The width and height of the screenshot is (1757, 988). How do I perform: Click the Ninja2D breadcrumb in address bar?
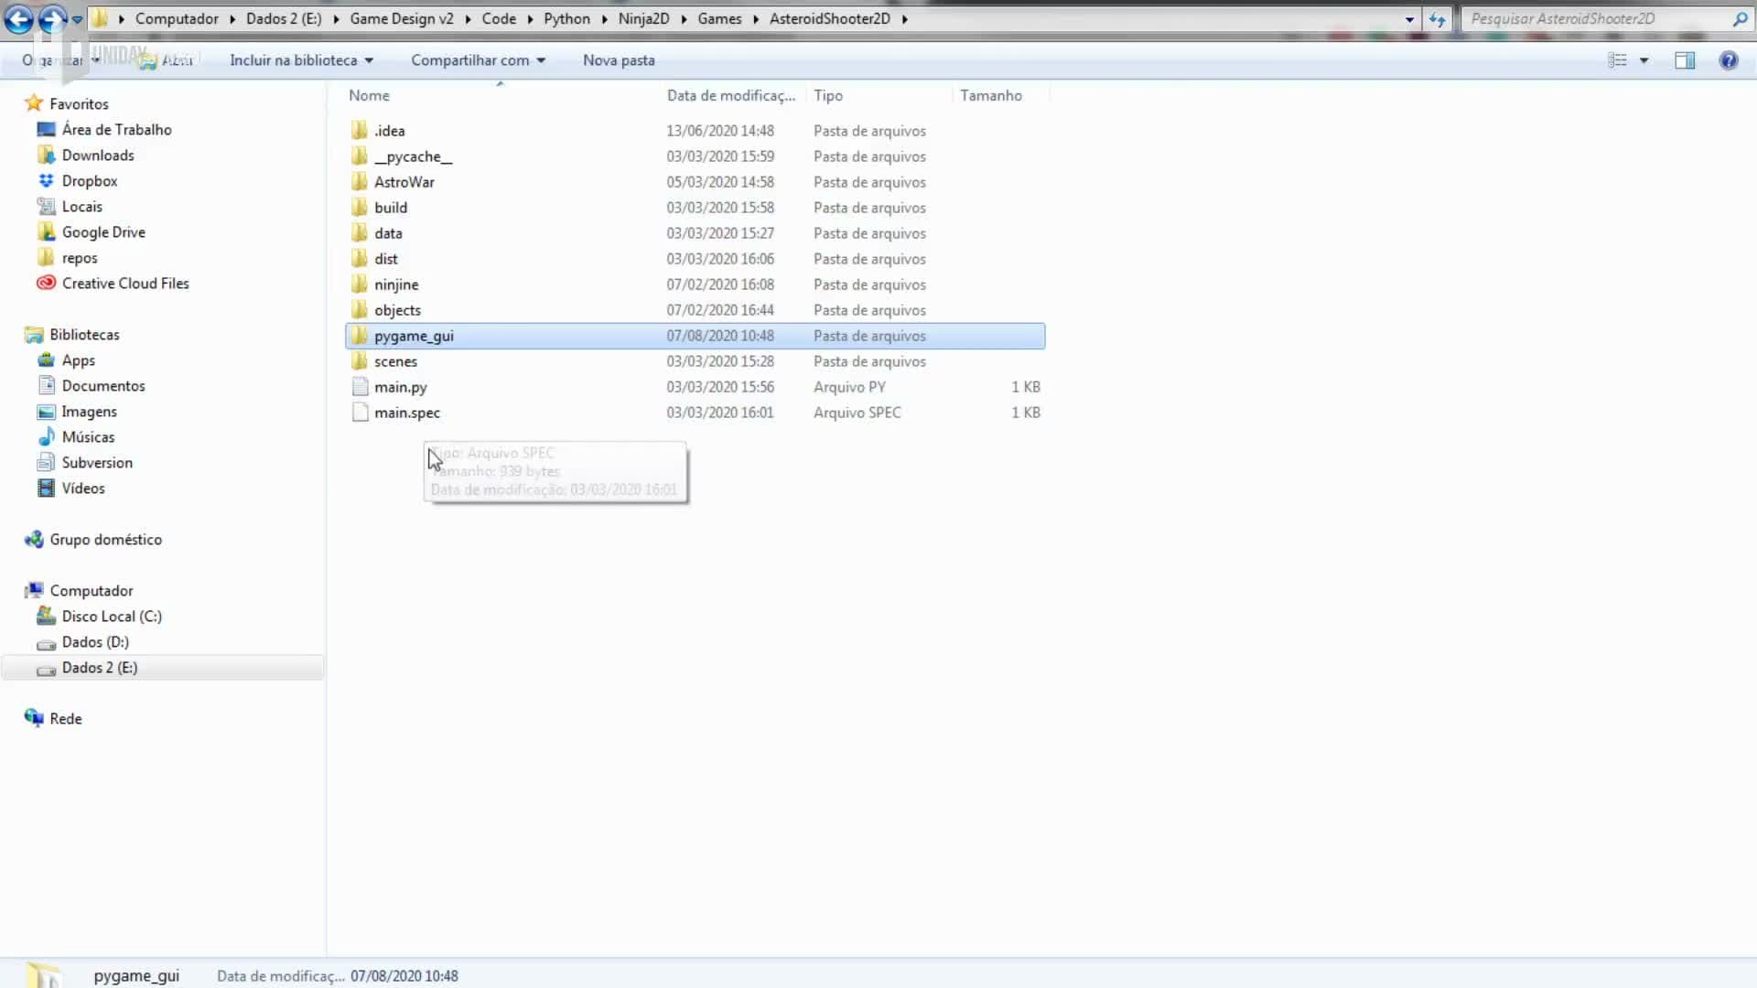tap(643, 18)
